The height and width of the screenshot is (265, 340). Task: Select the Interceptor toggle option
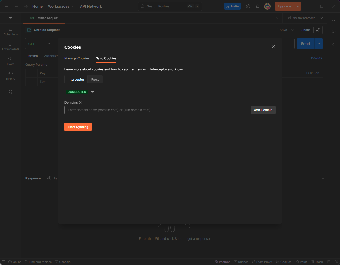76,79
